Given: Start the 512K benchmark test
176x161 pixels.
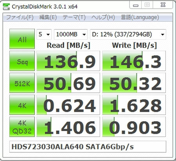Looking at the screenshot, I should (22, 83).
